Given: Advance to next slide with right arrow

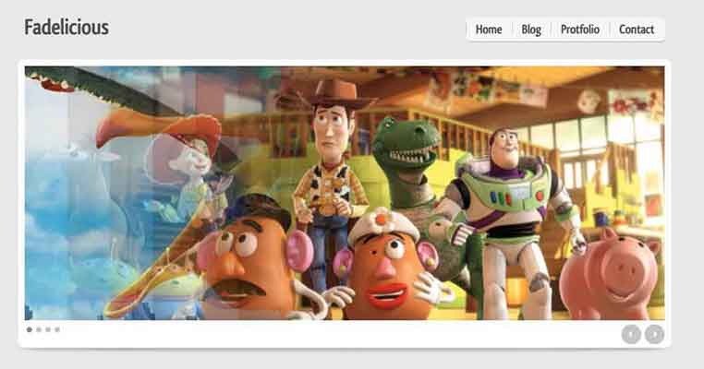Looking at the screenshot, I should pyautogui.click(x=655, y=334).
